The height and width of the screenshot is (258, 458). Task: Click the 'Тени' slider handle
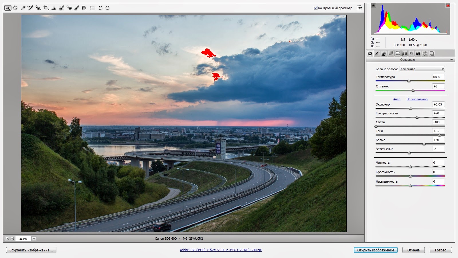439,135
